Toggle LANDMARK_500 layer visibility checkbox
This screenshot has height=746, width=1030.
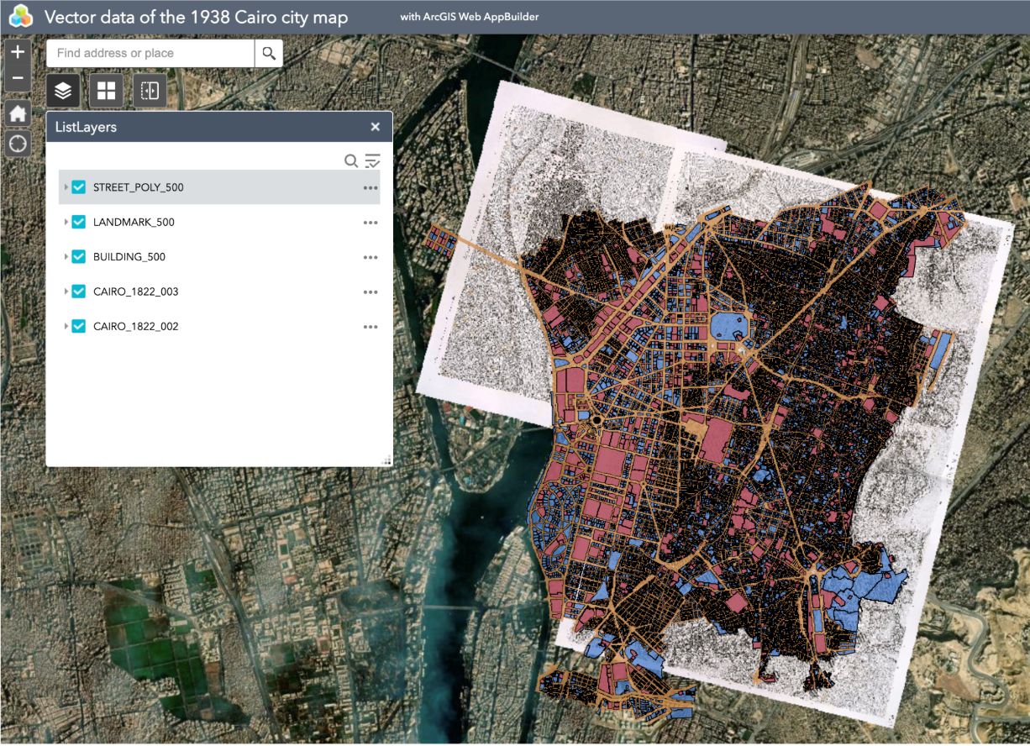(x=79, y=222)
